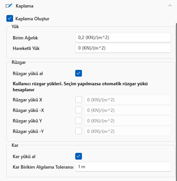The width and height of the screenshot is (177, 181).
Task: Click the Rüzgar yükü X value field
Action: coord(128,100)
